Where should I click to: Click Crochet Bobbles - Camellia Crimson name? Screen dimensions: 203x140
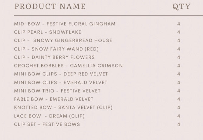coord(68,66)
